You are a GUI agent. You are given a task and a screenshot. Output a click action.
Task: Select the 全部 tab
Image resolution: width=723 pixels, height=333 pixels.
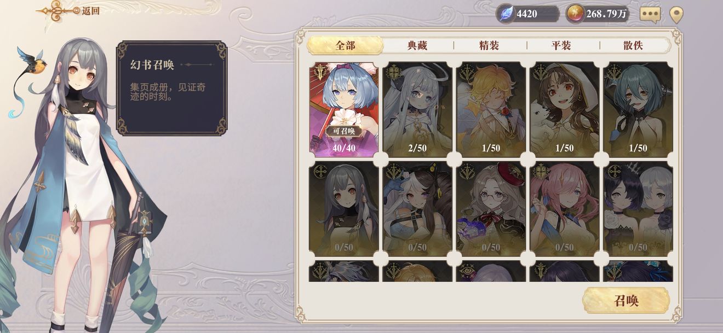(x=345, y=45)
